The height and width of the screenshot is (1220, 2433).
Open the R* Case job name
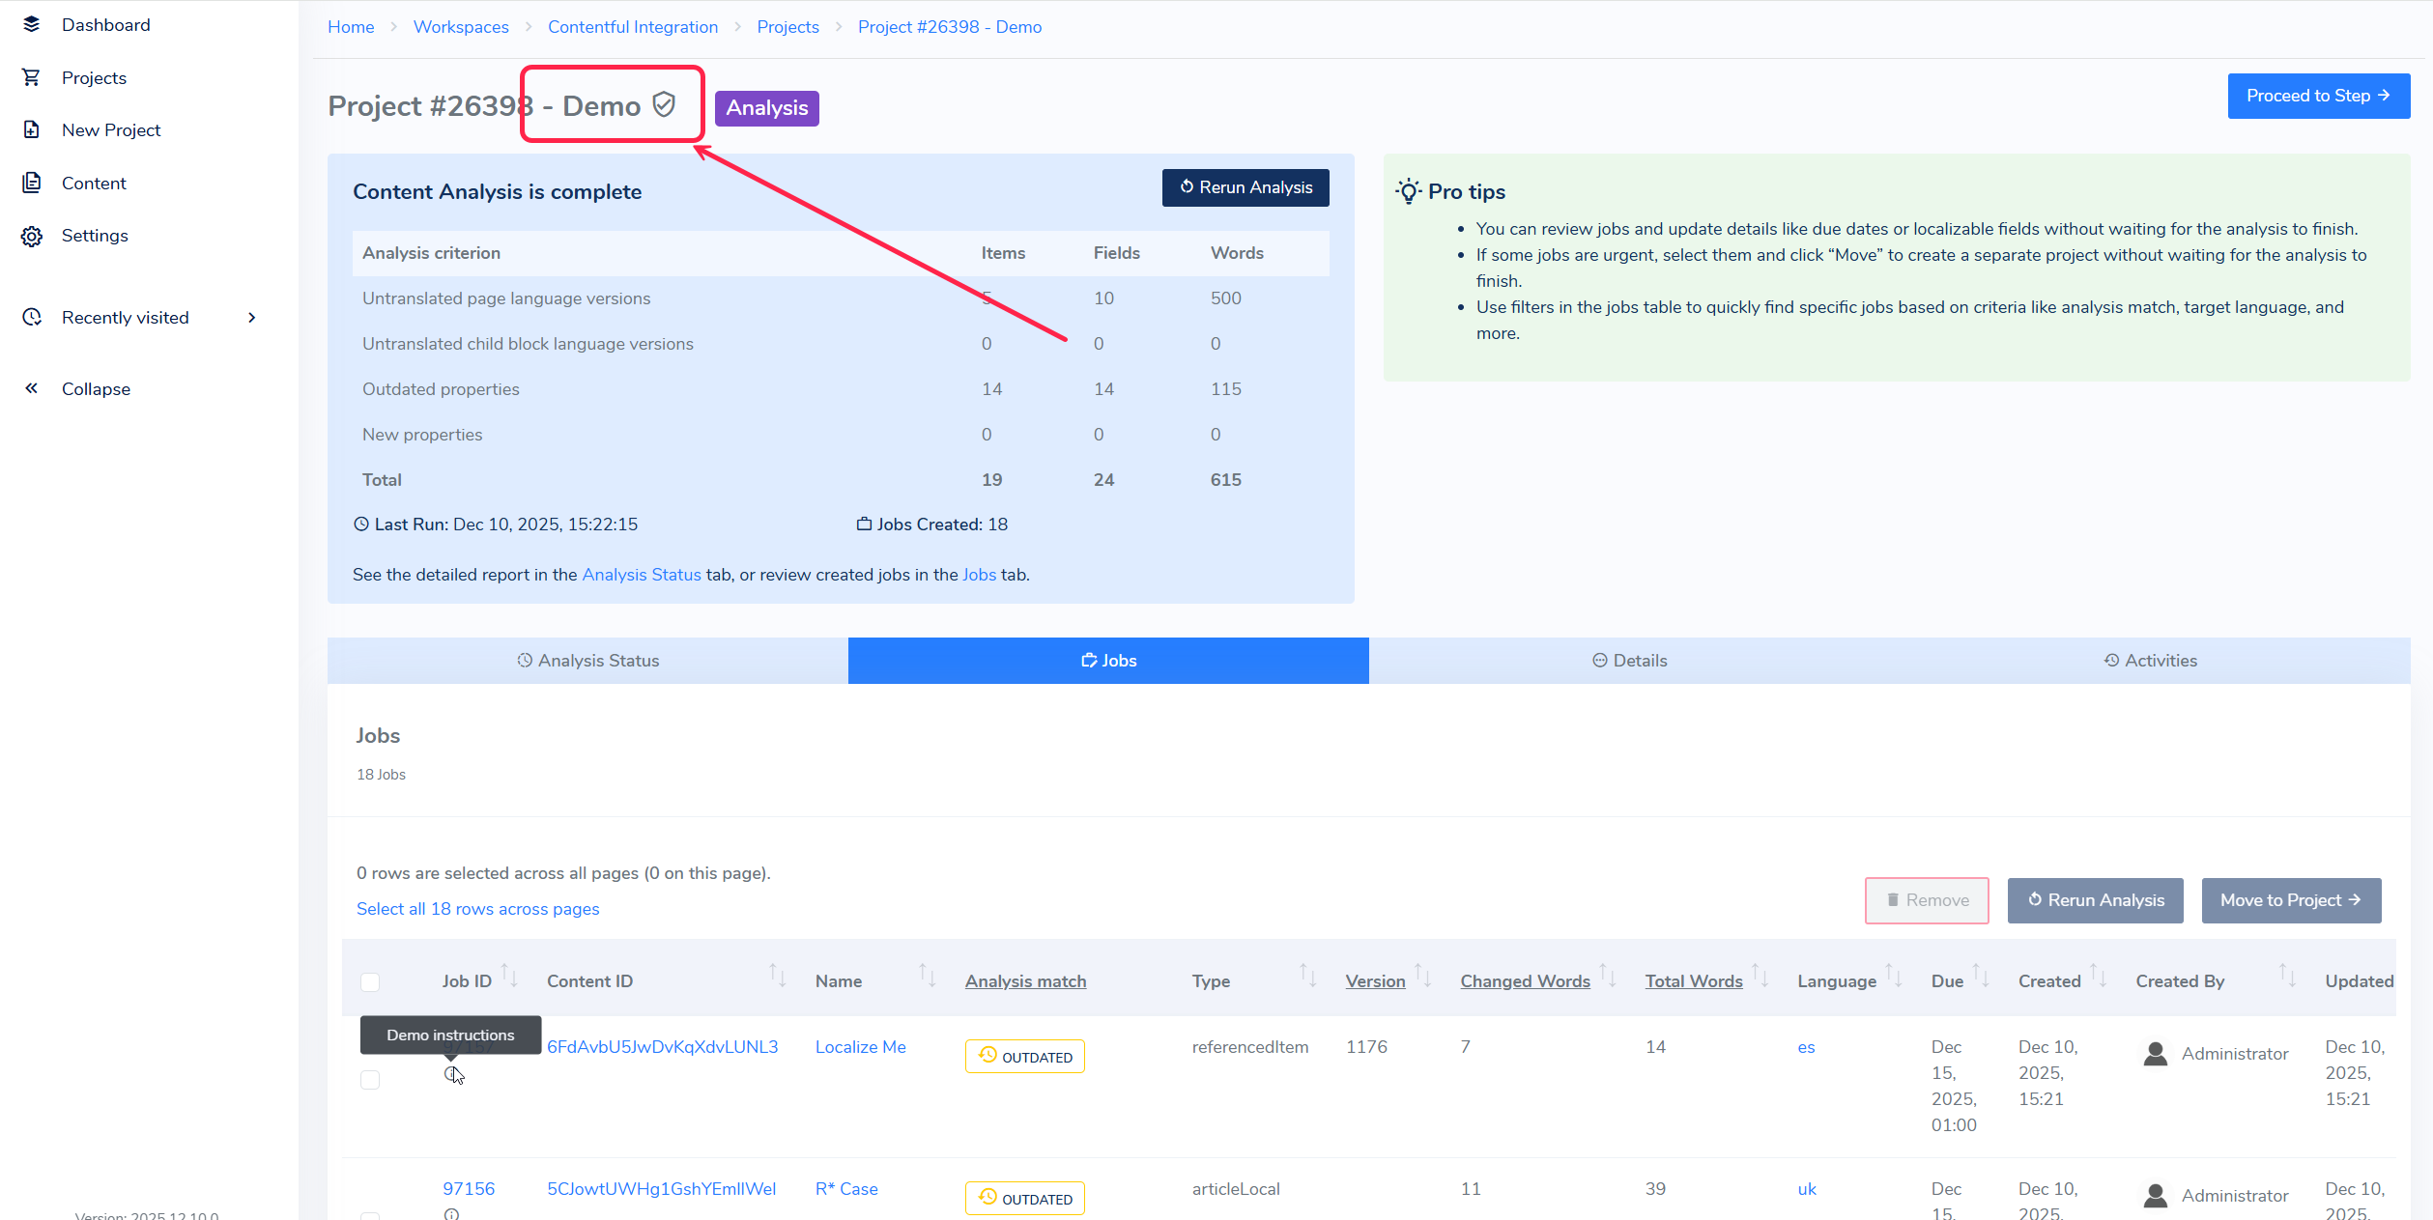click(x=846, y=1189)
